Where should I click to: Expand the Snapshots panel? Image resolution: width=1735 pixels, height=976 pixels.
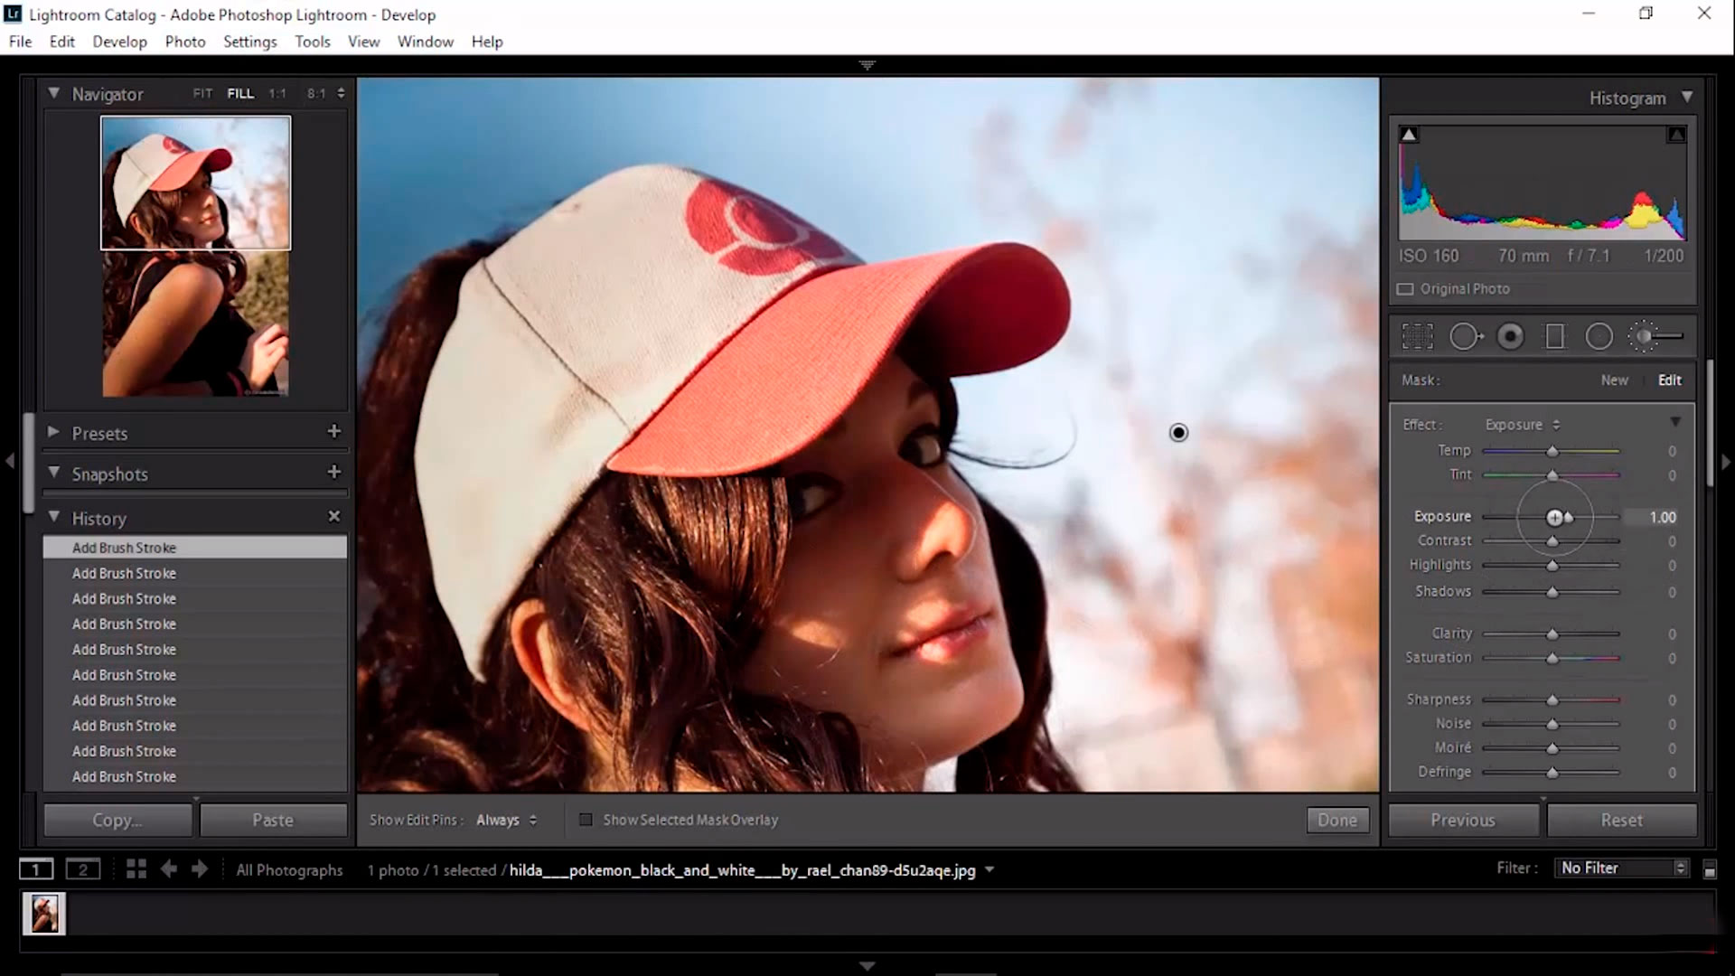tap(55, 474)
